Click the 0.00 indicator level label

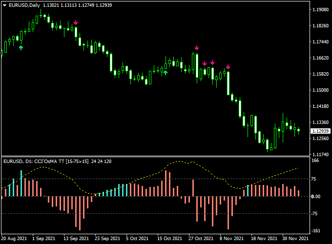[316, 196]
